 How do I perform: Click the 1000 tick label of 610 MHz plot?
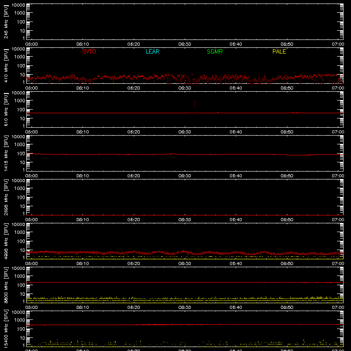(20, 101)
